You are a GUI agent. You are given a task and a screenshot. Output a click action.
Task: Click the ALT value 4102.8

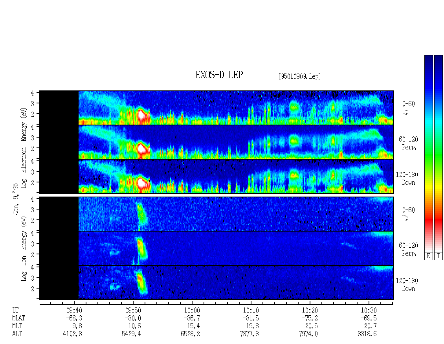72,334
